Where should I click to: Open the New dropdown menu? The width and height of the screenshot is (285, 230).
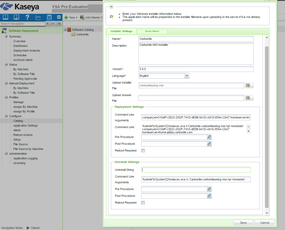72,17
